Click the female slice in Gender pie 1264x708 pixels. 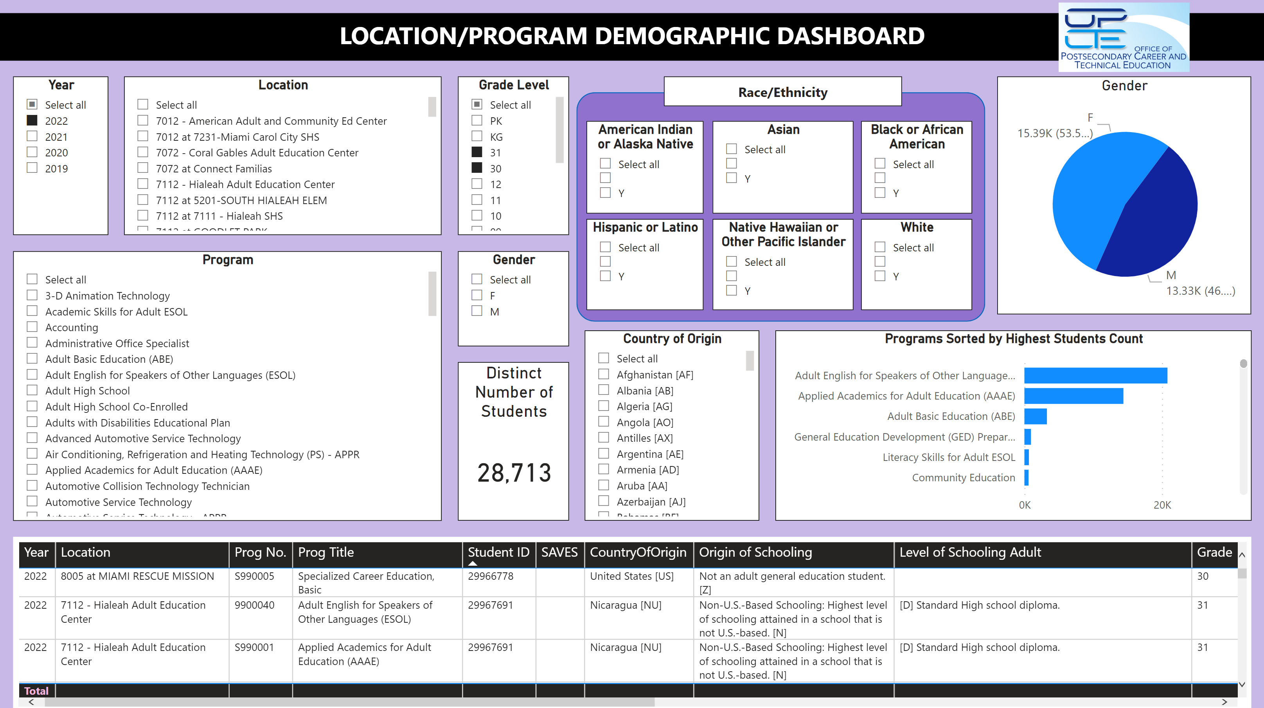click(1094, 196)
